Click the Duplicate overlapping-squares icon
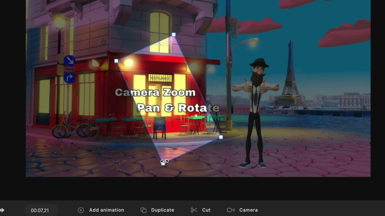 [143, 210]
